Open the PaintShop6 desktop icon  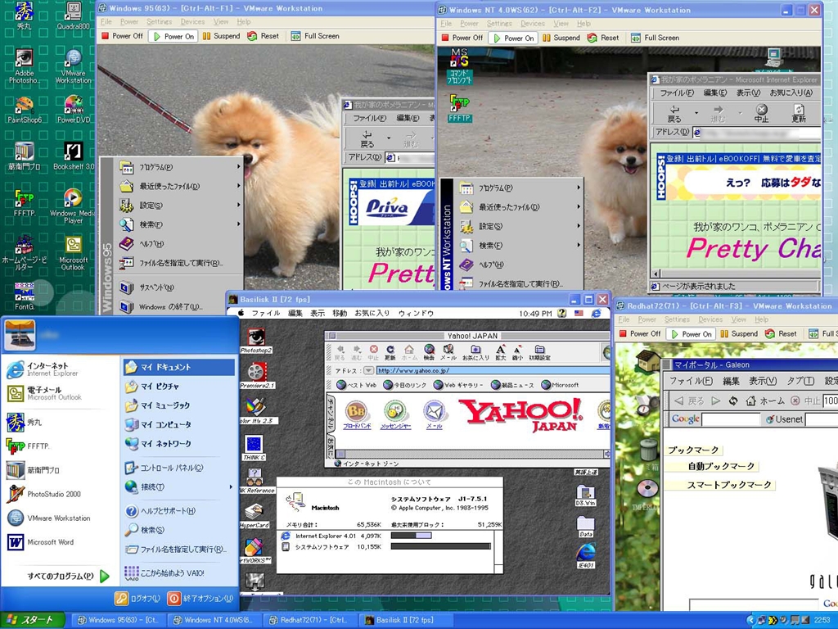tap(24, 110)
